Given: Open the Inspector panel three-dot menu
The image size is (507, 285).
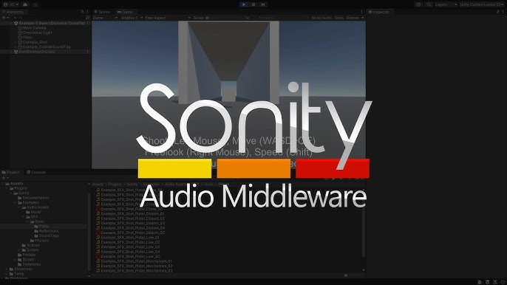Looking at the screenshot, I should pos(503,12).
